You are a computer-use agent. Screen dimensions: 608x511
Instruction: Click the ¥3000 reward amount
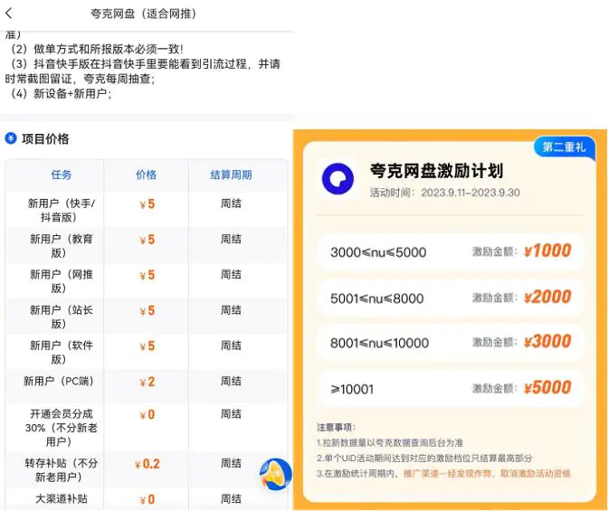[547, 342]
